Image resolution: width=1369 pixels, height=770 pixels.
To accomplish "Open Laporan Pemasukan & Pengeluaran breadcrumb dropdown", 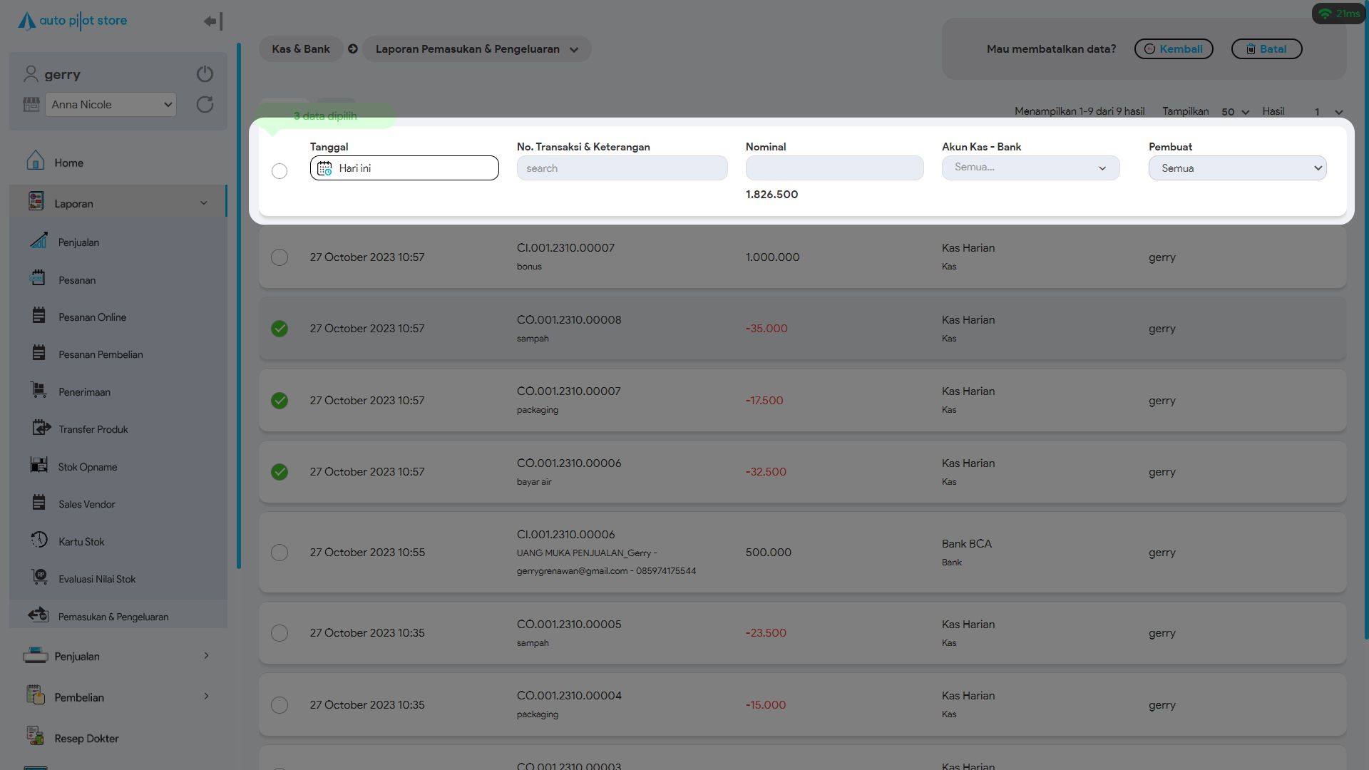I will (x=476, y=49).
